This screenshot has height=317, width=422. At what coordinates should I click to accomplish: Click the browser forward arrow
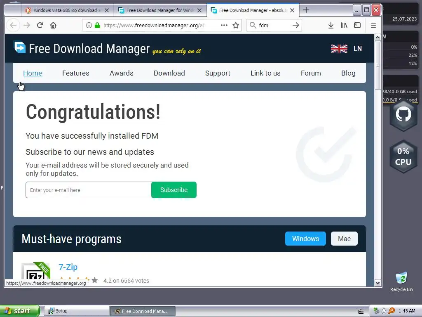pos(27,25)
